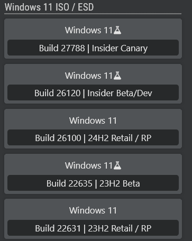Click the 'Insider Beta/Dev' channel text
The height and width of the screenshot is (241, 192).
pyautogui.click(x=120, y=93)
